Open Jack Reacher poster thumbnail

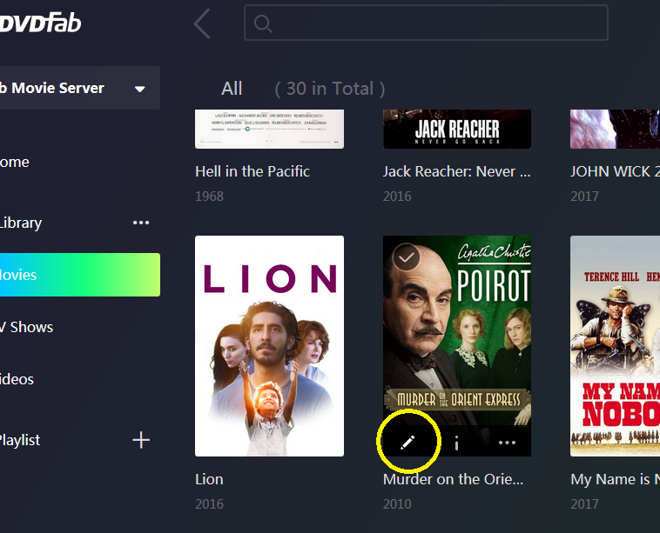coord(457,129)
